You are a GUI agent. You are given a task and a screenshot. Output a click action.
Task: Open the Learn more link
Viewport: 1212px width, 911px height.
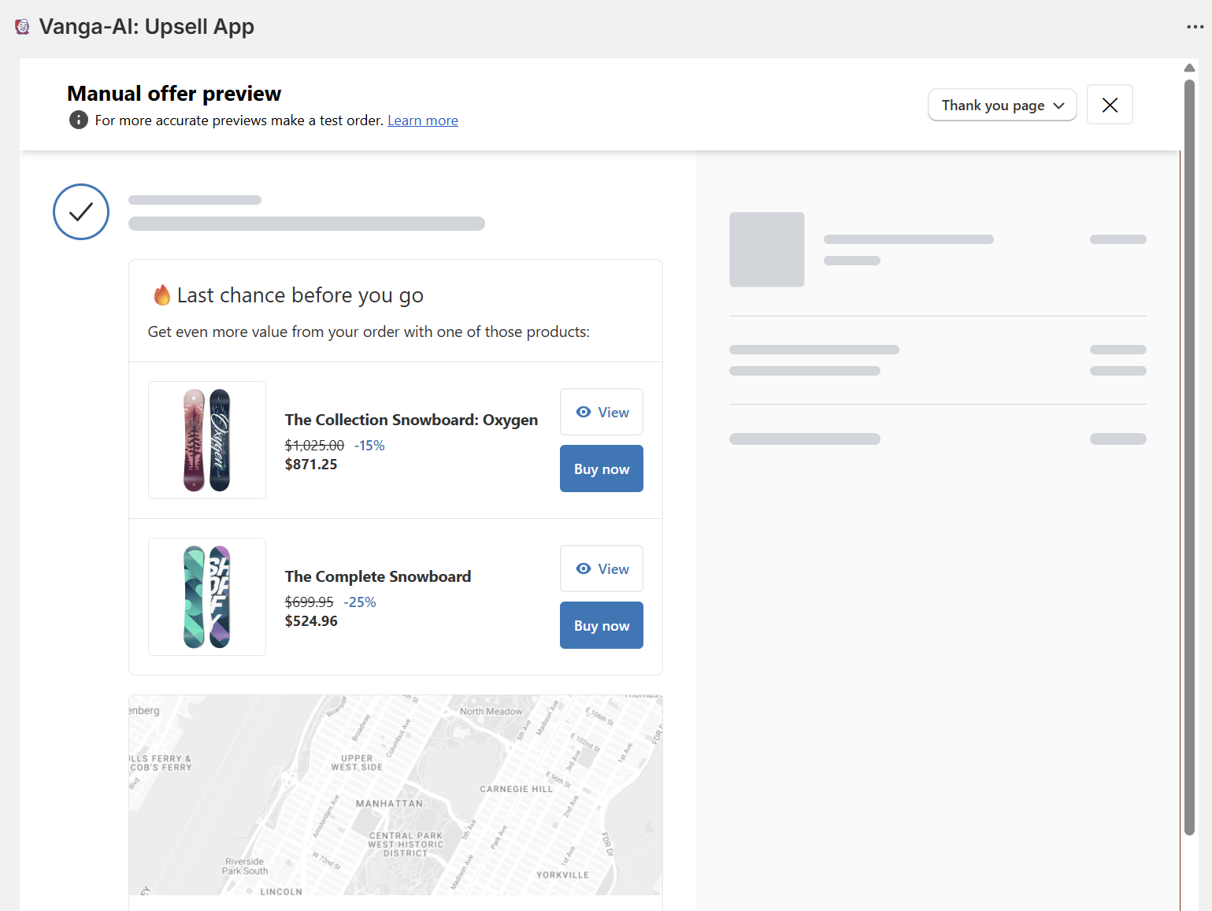[x=423, y=120]
